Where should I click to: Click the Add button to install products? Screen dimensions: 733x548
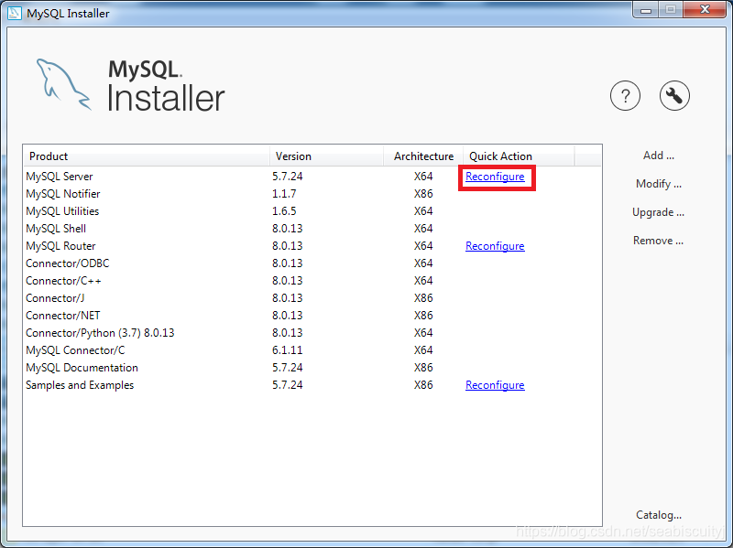658,155
